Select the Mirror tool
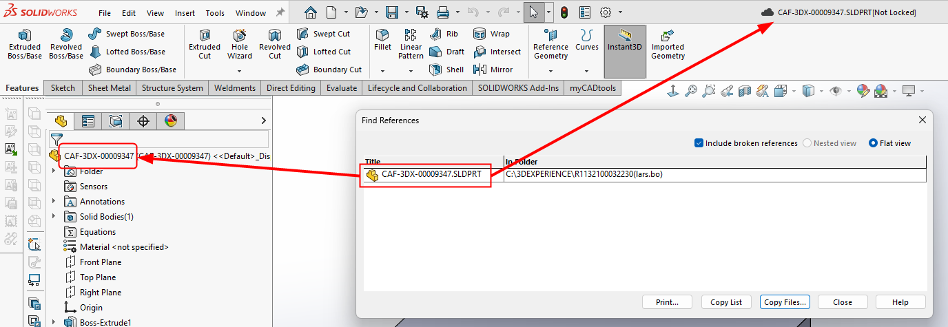The width and height of the screenshot is (948, 327). [493, 70]
